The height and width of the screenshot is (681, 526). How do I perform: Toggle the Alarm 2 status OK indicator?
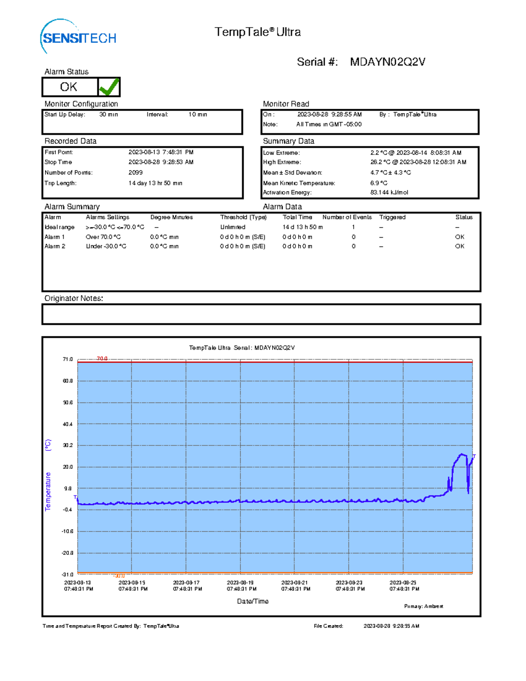point(459,246)
